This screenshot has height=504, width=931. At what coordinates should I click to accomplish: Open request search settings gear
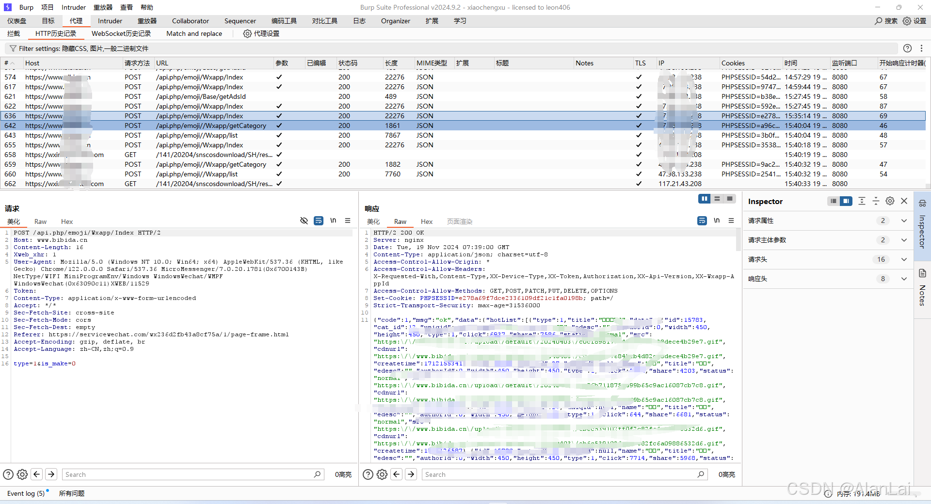[x=22, y=474]
